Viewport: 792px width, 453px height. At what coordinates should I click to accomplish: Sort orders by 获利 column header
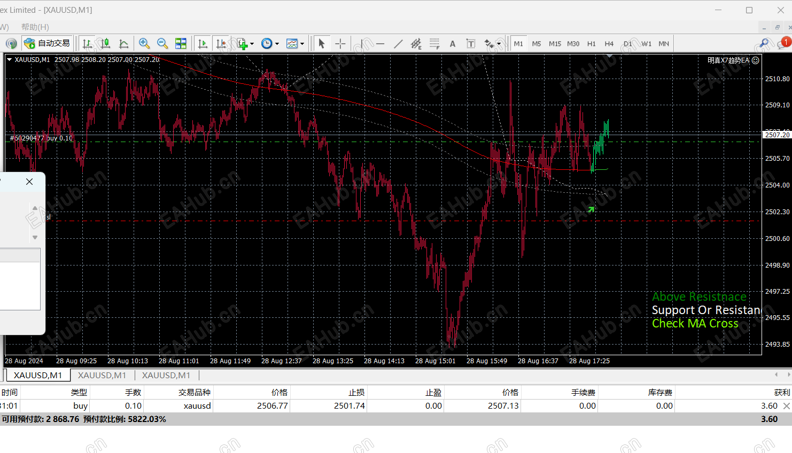point(782,392)
